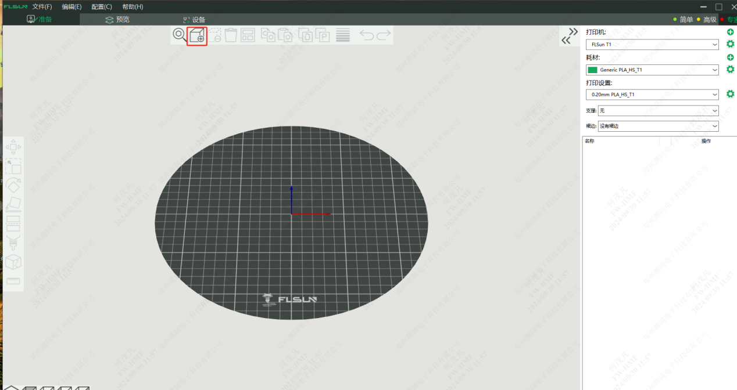Screen dimensions: 737x390
Task: Open the 文件(F) menu
Action: tap(42, 7)
